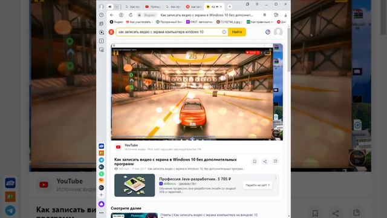Open the blue mail app in sidebar
387x218 pixels.
pos(102,146)
